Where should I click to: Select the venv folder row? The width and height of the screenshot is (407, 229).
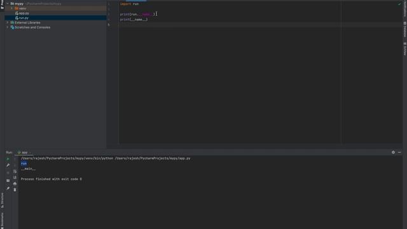pos(55,8)
